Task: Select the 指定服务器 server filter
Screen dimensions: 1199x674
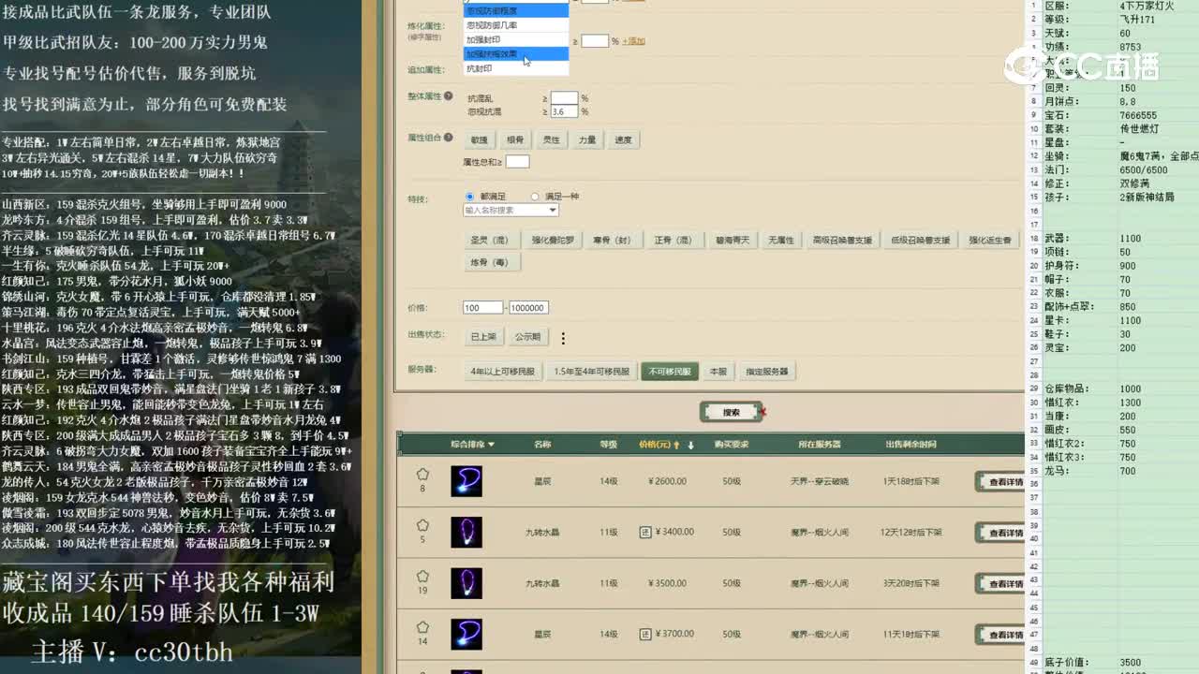Action: 767,372
